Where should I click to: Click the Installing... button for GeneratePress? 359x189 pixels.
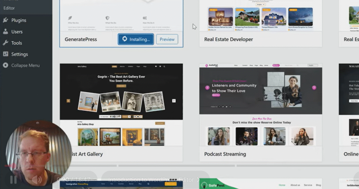coord(136,39)
